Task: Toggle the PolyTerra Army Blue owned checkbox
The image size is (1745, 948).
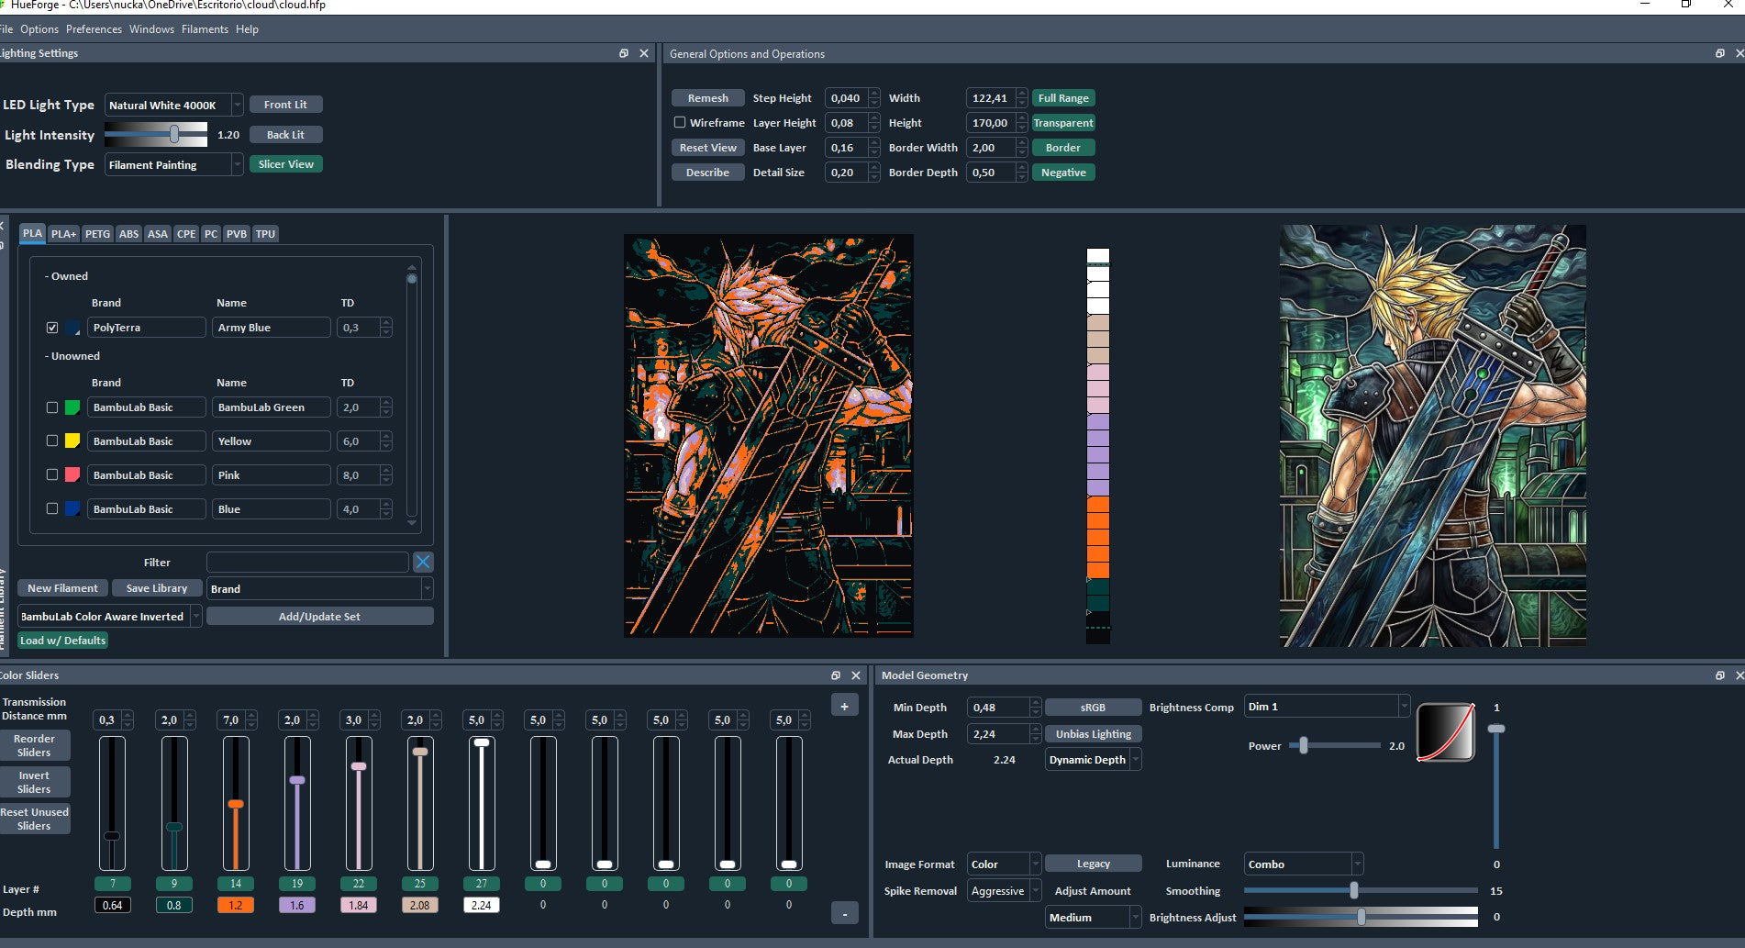Action: click(52, 328)
